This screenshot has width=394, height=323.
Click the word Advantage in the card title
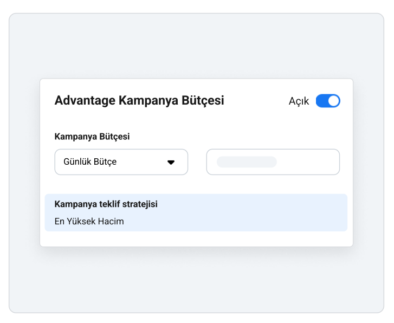pos(85,101)
